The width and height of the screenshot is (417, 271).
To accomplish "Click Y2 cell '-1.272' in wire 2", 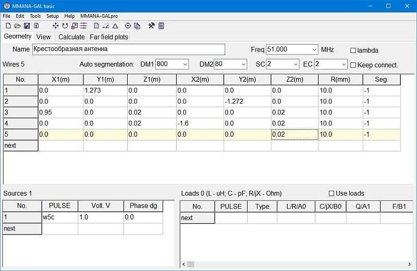I will [x=247, y=101].
